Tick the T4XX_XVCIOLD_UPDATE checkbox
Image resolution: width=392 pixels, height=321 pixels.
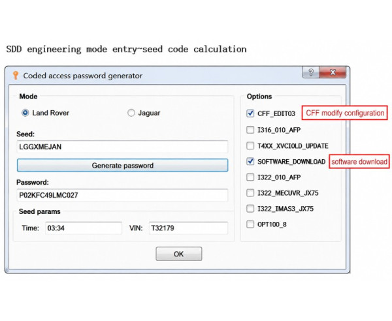250,145
